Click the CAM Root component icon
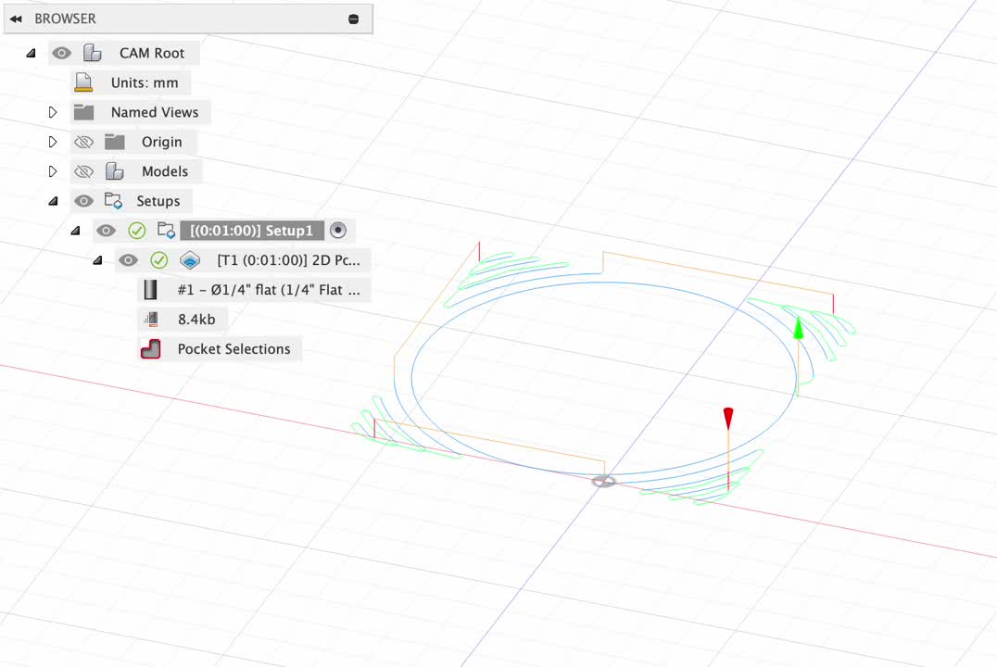Screen dimensions: 997x667 [93, 53]
